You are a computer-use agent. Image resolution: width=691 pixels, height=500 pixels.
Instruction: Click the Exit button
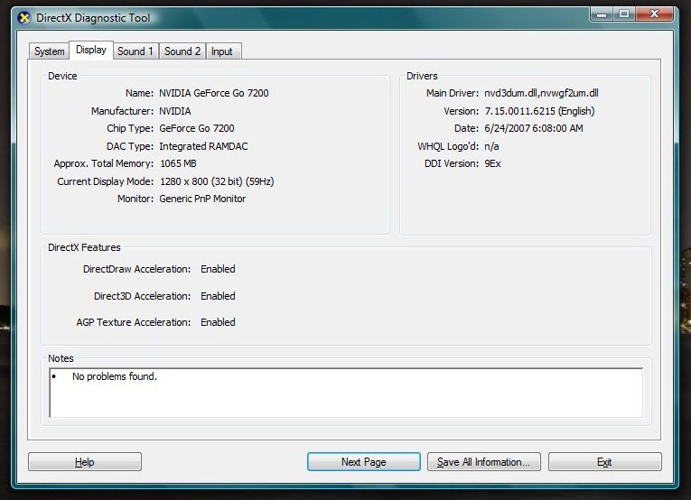(x=604, y=462)
